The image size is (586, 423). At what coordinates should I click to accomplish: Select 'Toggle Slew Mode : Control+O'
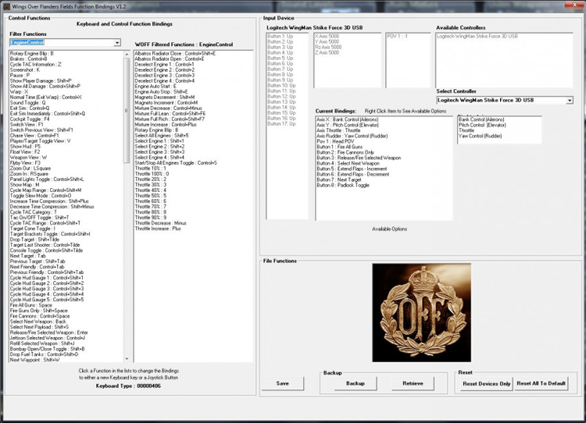point(41,196)
